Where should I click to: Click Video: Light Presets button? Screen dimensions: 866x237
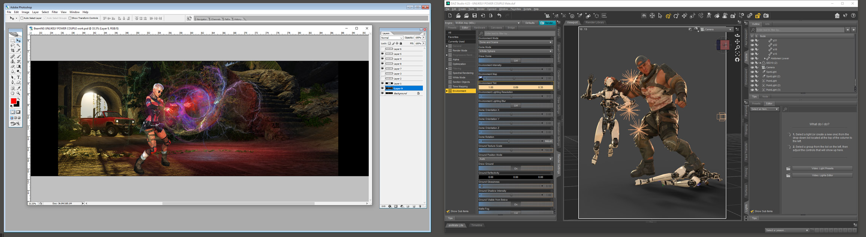823,168
